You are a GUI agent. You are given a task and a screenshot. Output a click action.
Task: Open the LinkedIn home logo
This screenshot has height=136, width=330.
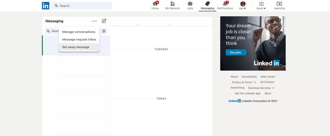pyautogui.click(x=45, y=6)
